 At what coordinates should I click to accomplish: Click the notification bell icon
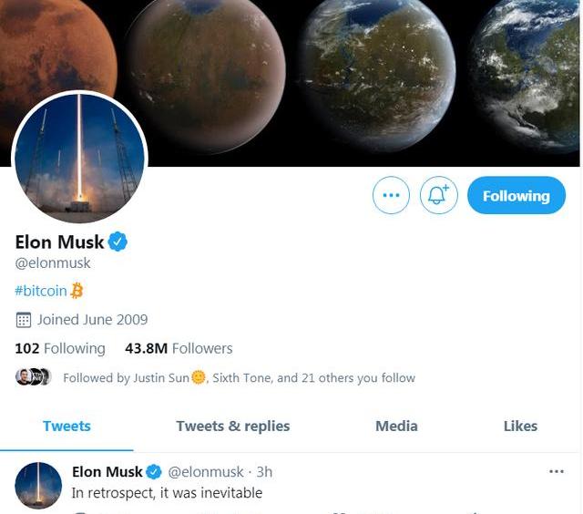click(438, 196)
